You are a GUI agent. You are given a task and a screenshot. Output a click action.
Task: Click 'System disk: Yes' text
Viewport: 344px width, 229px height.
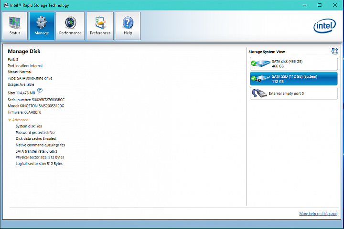(x=29, y=126)
